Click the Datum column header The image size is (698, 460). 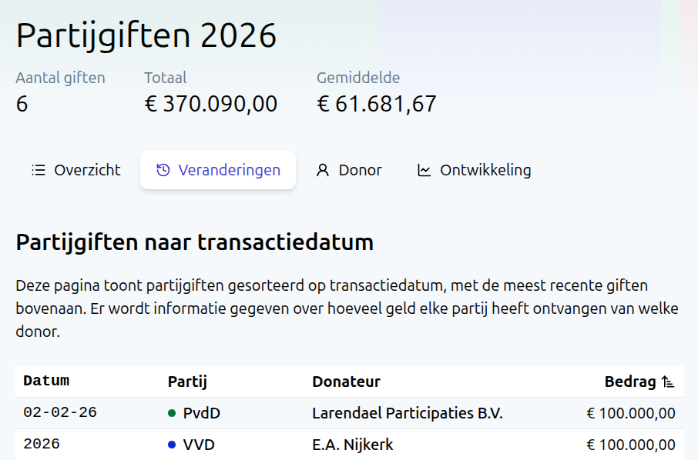46,381
